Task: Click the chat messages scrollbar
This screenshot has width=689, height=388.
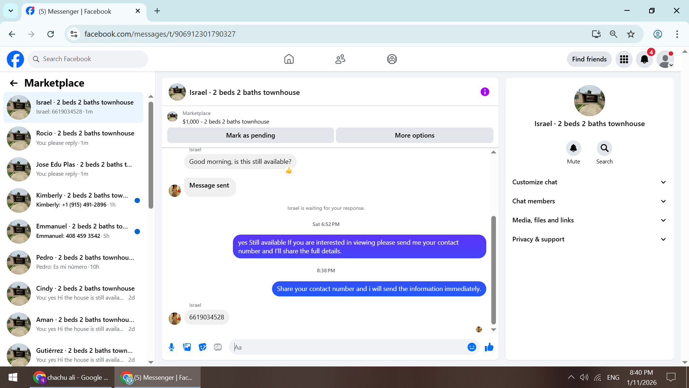Action: 493,270
